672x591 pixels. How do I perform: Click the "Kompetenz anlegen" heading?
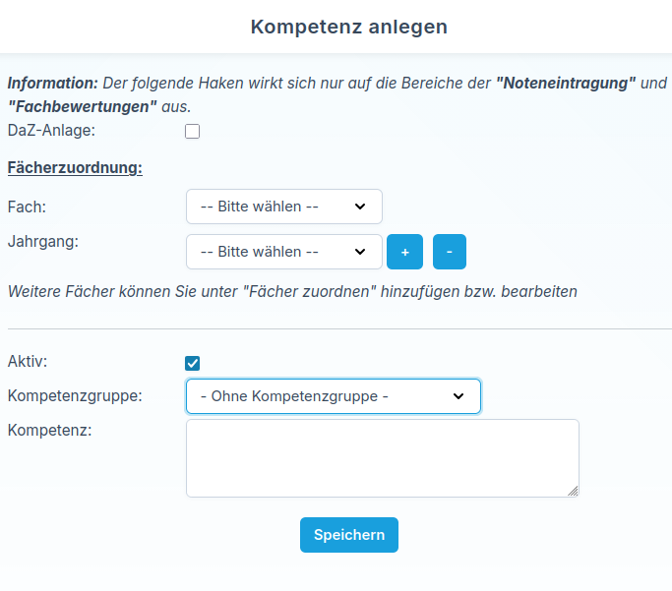tap(349, 27)
